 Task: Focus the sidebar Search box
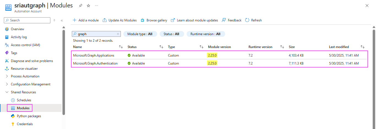pyautogui.click(x=27, y=20)
